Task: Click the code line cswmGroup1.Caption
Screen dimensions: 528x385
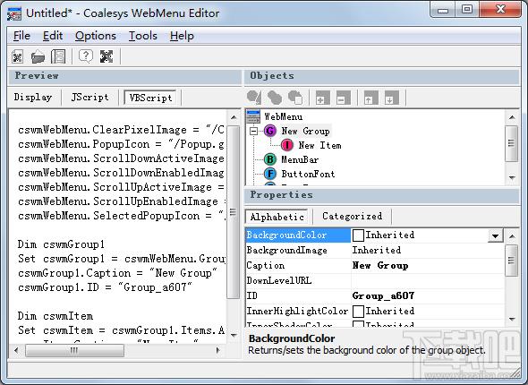Action: (117, 273)
